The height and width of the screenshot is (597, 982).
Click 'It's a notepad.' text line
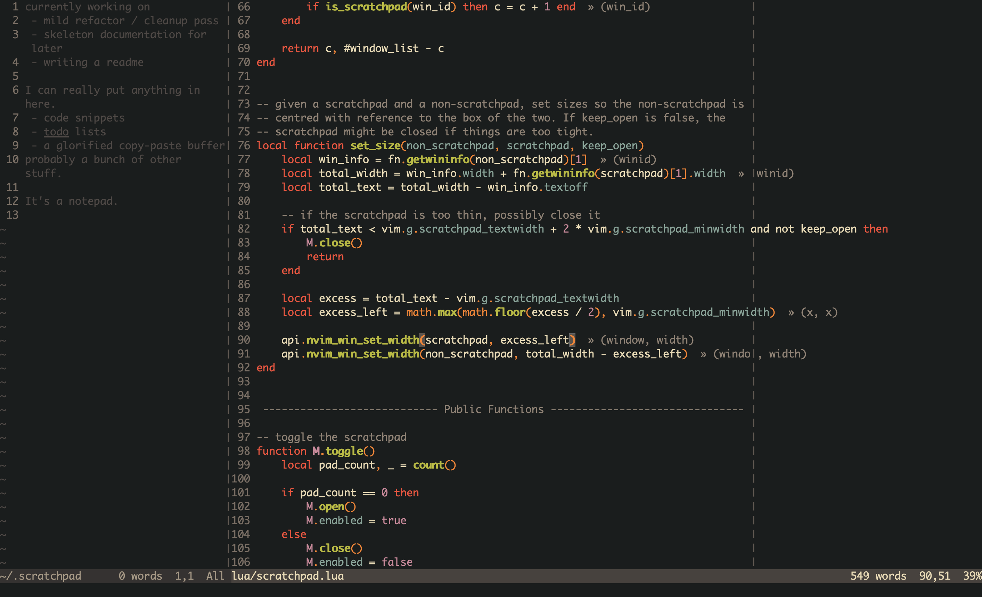(71, 201)
